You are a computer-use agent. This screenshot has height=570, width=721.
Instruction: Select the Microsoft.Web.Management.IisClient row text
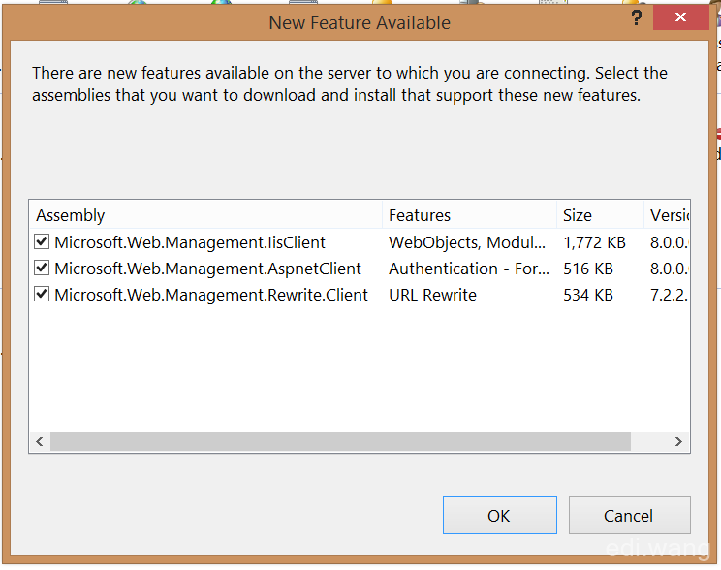(190, 242)
